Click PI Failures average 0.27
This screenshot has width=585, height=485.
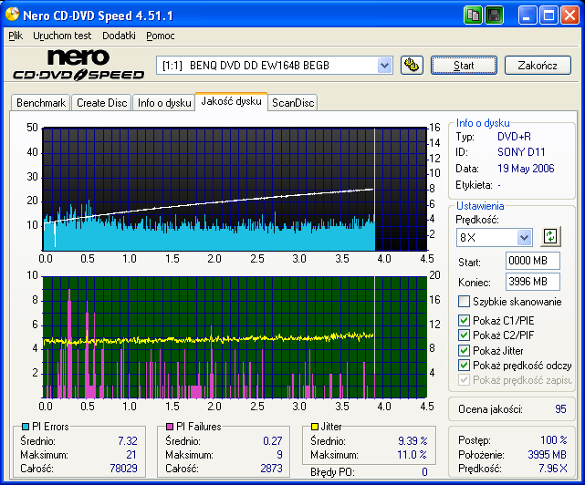(272, 441)
